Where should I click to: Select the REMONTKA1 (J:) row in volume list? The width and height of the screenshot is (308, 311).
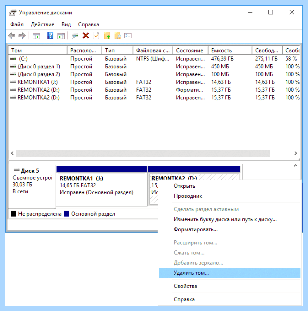154,82
